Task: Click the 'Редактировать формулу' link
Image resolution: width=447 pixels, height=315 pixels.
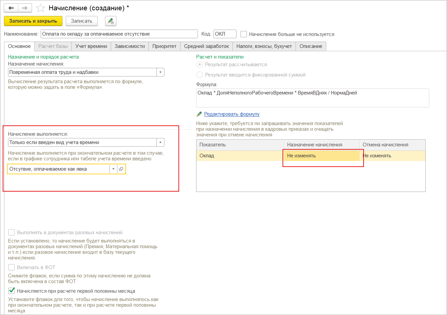Action: click(232, 114)
